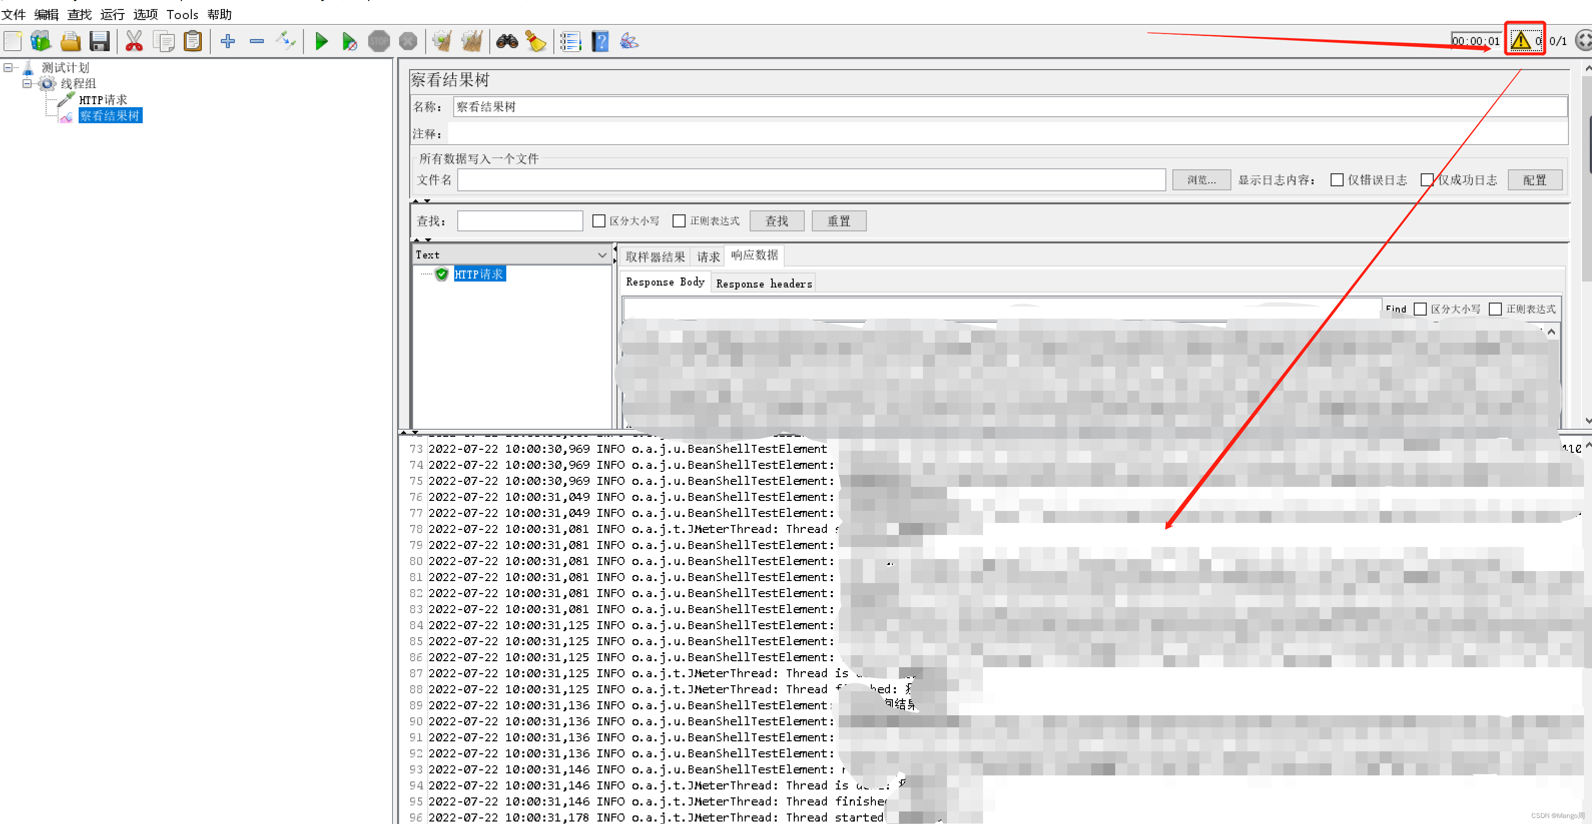Click the Toggle enable/disable icon
Image resolution: width=1592 pixels, height=824 pixels.
[286, 42]
